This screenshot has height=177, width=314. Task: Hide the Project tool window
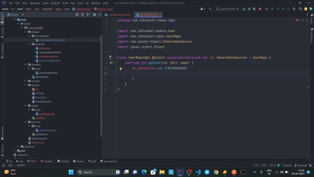pos(100,15)
